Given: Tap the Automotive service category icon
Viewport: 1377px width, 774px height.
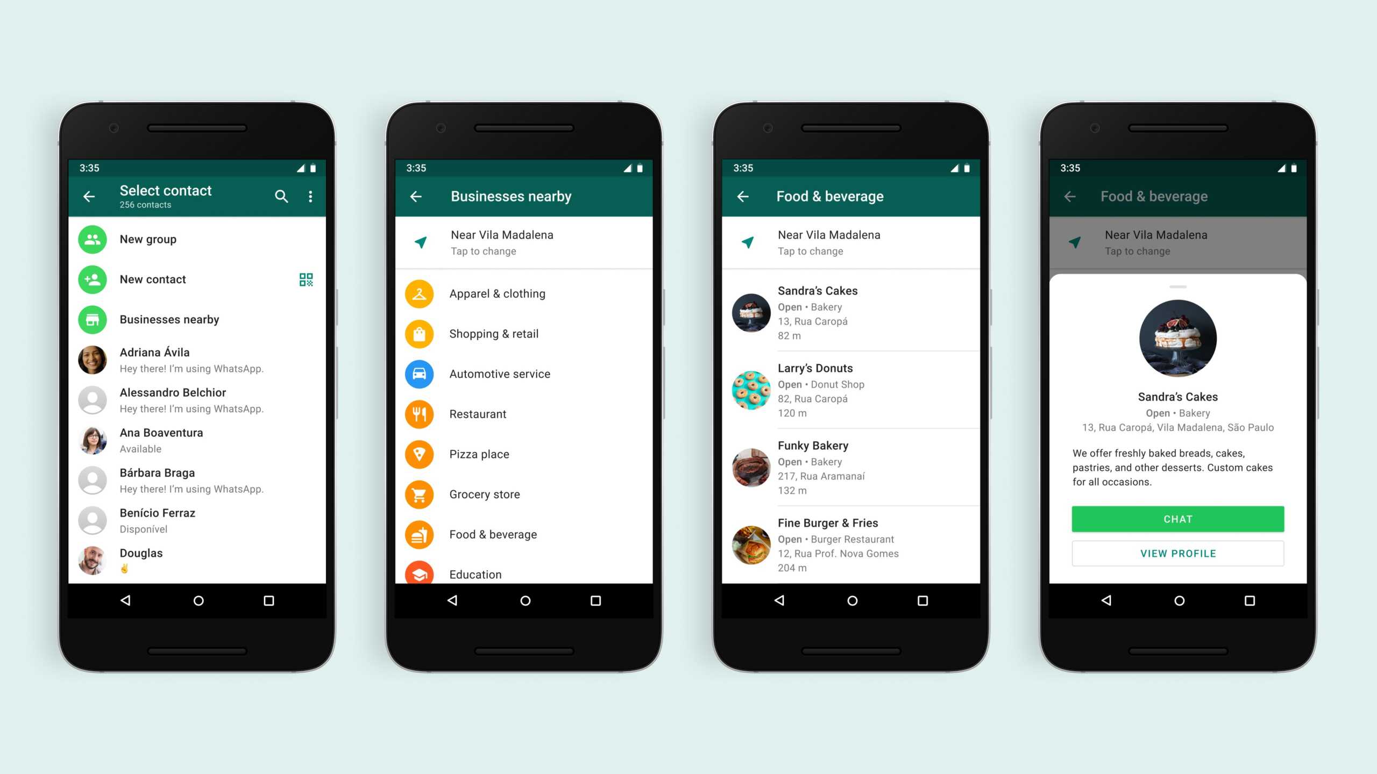Looking at the screenshot, I should (420, 374).
